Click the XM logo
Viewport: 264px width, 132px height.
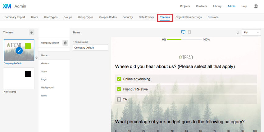coord(7,6)
